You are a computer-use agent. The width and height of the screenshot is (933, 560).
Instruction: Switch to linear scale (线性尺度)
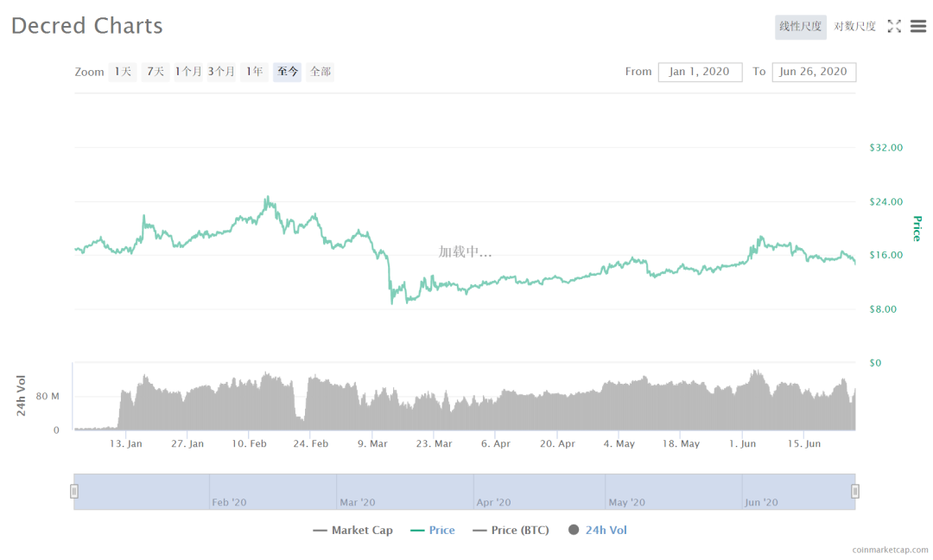point(800,27)
